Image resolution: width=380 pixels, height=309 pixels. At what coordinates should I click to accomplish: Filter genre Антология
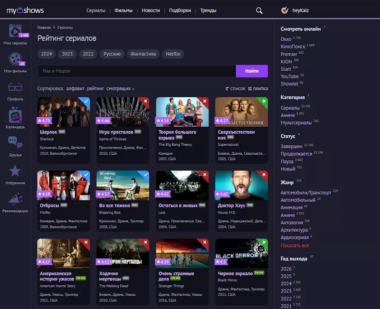click(x=292, y=223)
